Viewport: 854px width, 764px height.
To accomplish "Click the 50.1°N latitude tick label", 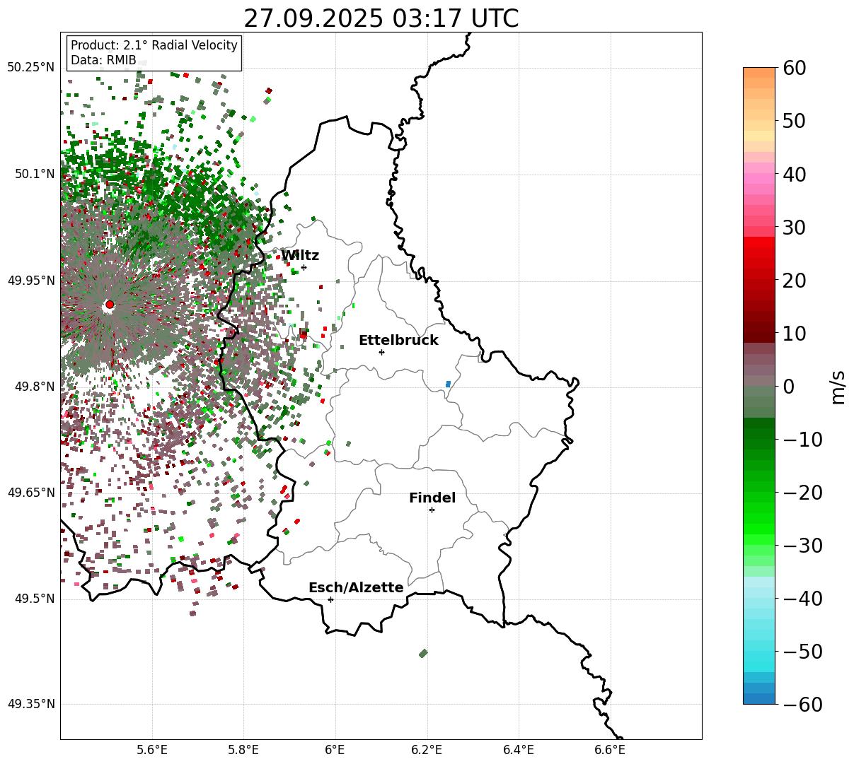I will point(34,174).
